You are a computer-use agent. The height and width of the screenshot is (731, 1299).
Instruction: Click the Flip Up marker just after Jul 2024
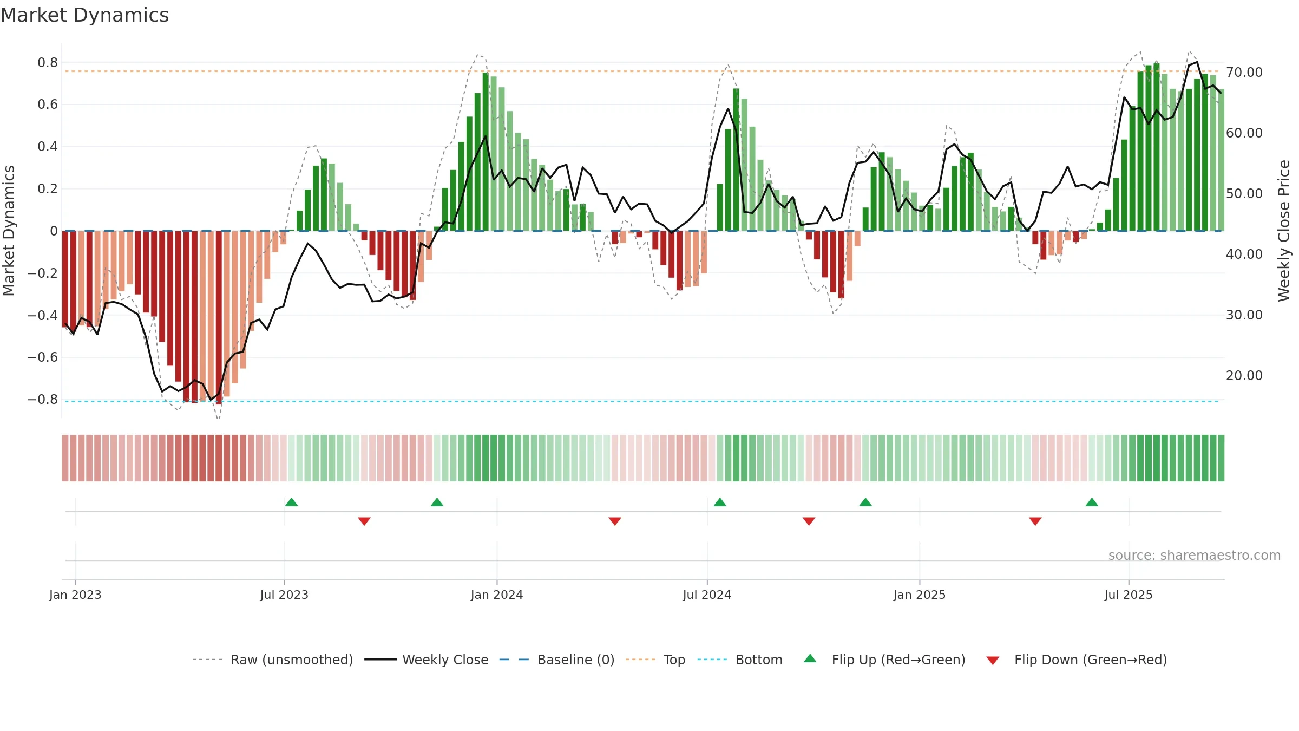point(720,502)
